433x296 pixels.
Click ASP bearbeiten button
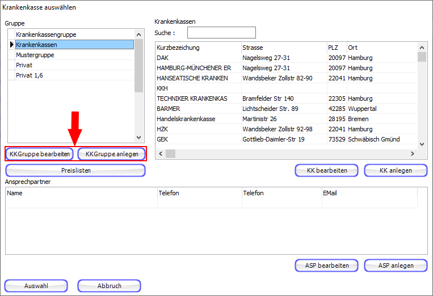tap(326, 265)
